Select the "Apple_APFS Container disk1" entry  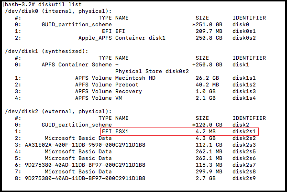tap(122, 38)
